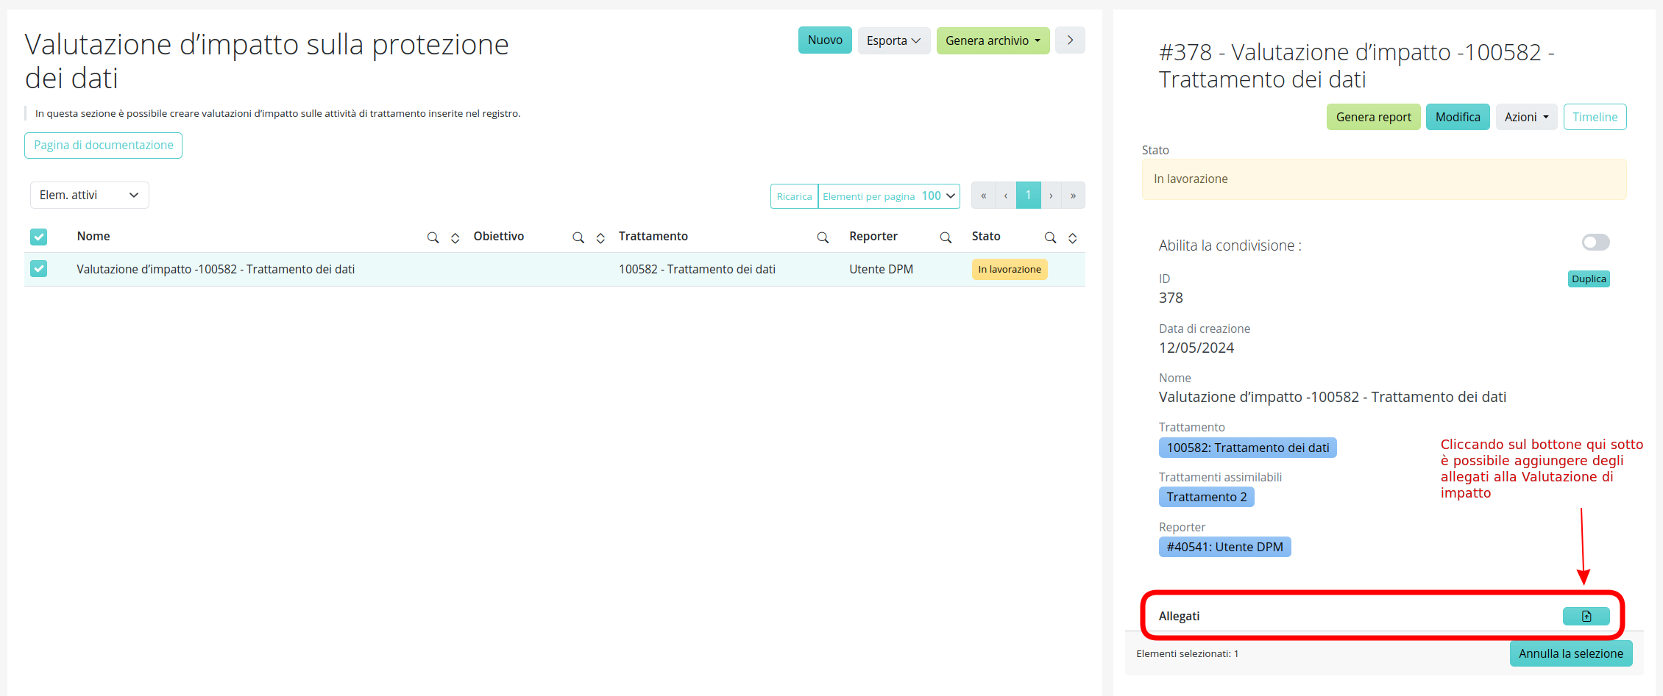Open the Esporta dropdown
This screenshot has height=696, width=1663.
pyautogui.click(x=894, y=40)
